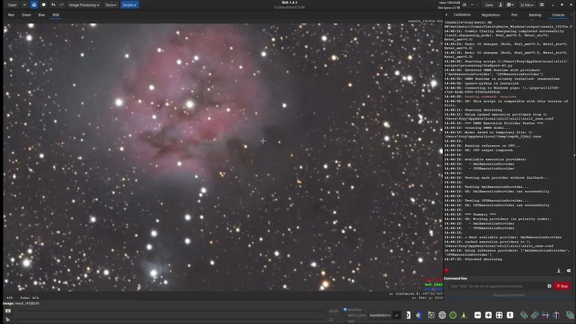Open the AutoStretch display mode dropdown
This screenshot has height=324, width=576.
tap(380, 315)
